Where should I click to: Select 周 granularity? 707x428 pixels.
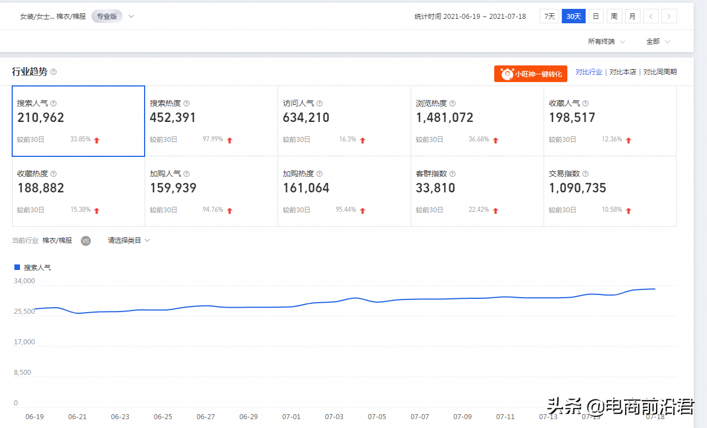(x=614, y=16)
